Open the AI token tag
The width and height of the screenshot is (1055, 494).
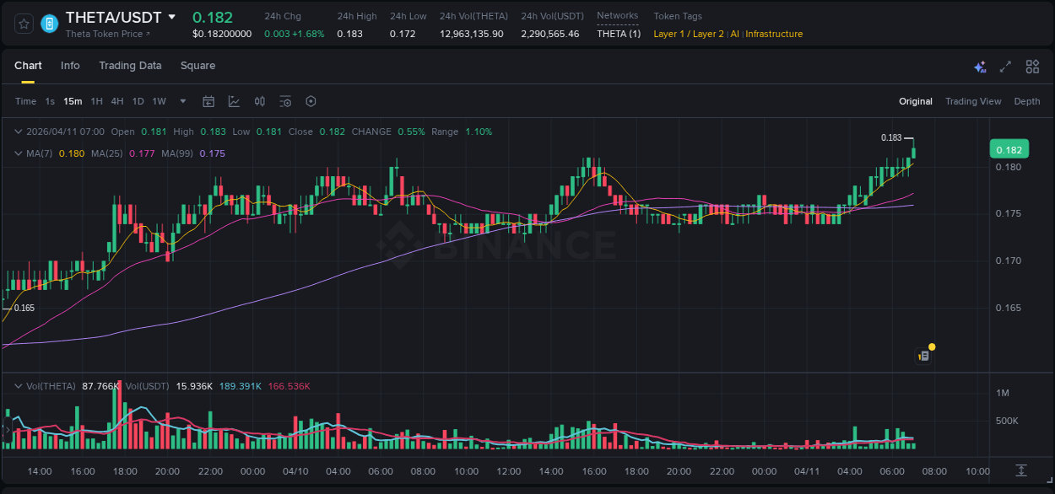[735, 34]
